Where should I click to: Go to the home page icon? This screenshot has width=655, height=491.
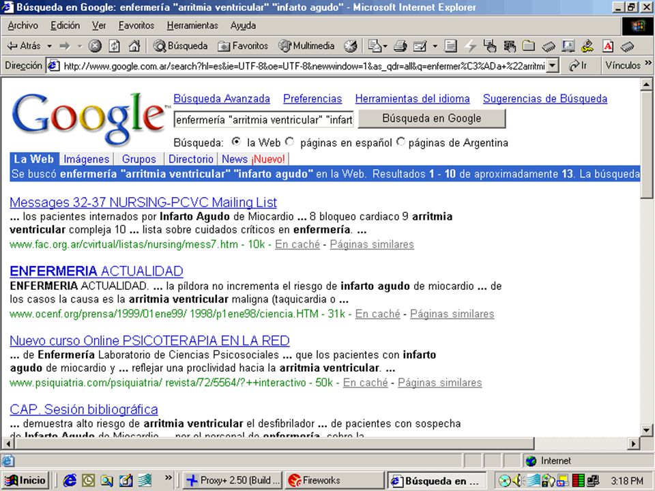pos(134,46)
